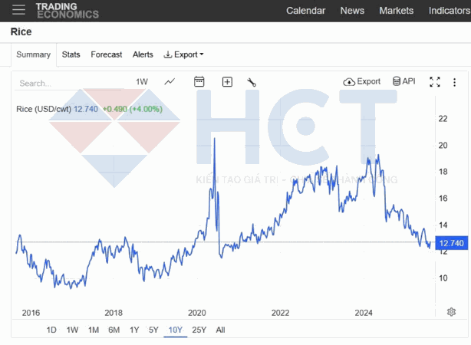This screenshot has height=345, width=471.
Task: Switch to the Stats tab
Action: tap(71, 54)
